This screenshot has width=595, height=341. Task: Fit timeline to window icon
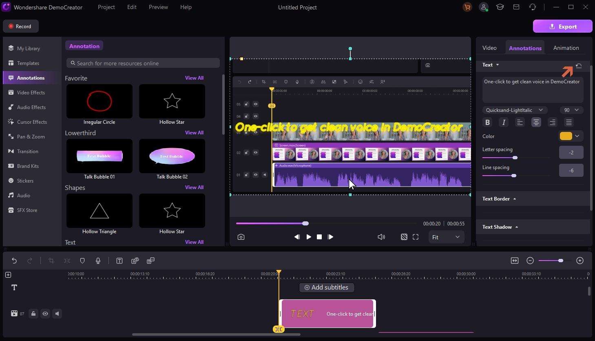515,261
